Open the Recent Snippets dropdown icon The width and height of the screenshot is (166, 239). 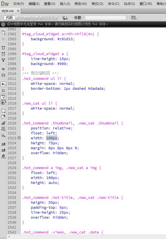click(x=3, y=129)
